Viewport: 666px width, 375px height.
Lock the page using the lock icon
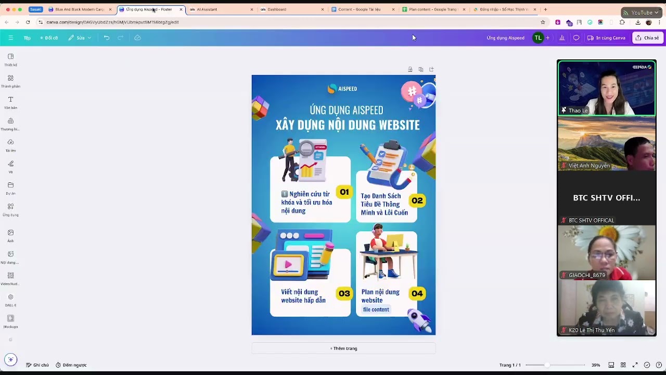[410, 69]
